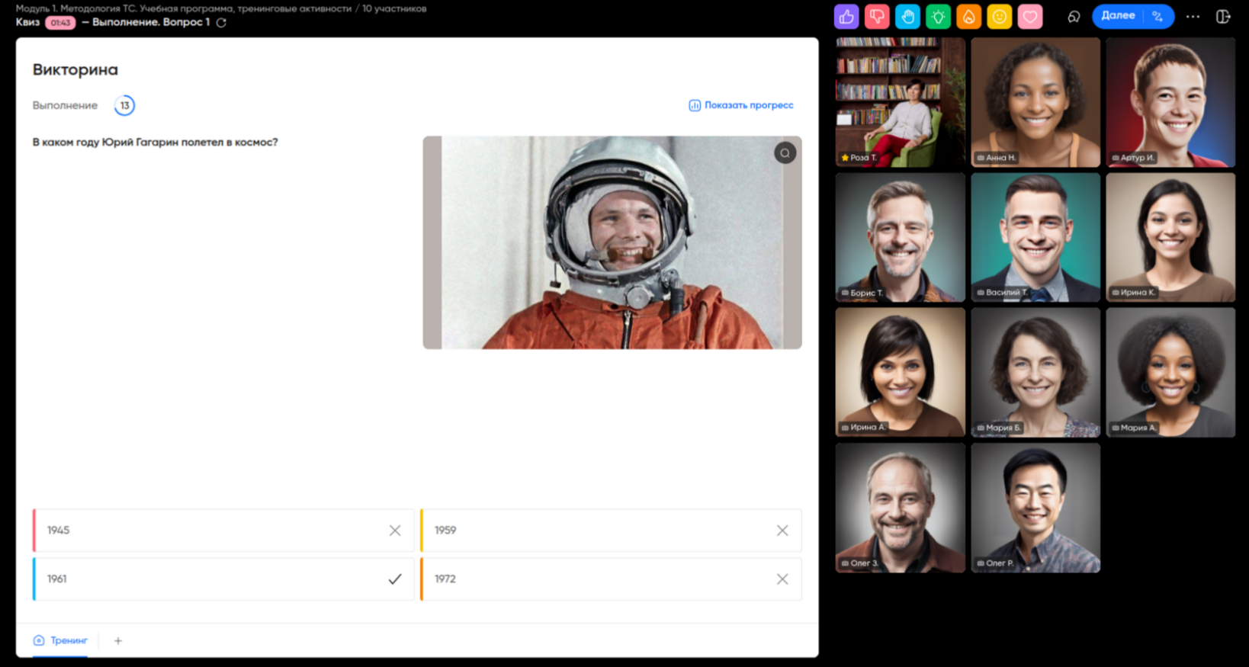Click the Показать прогресс link
The image size is (1249, 667).
click(741, 105)
